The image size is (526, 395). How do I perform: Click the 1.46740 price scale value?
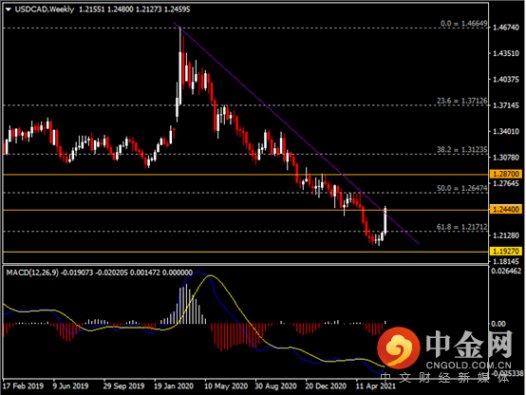(506, 28)
